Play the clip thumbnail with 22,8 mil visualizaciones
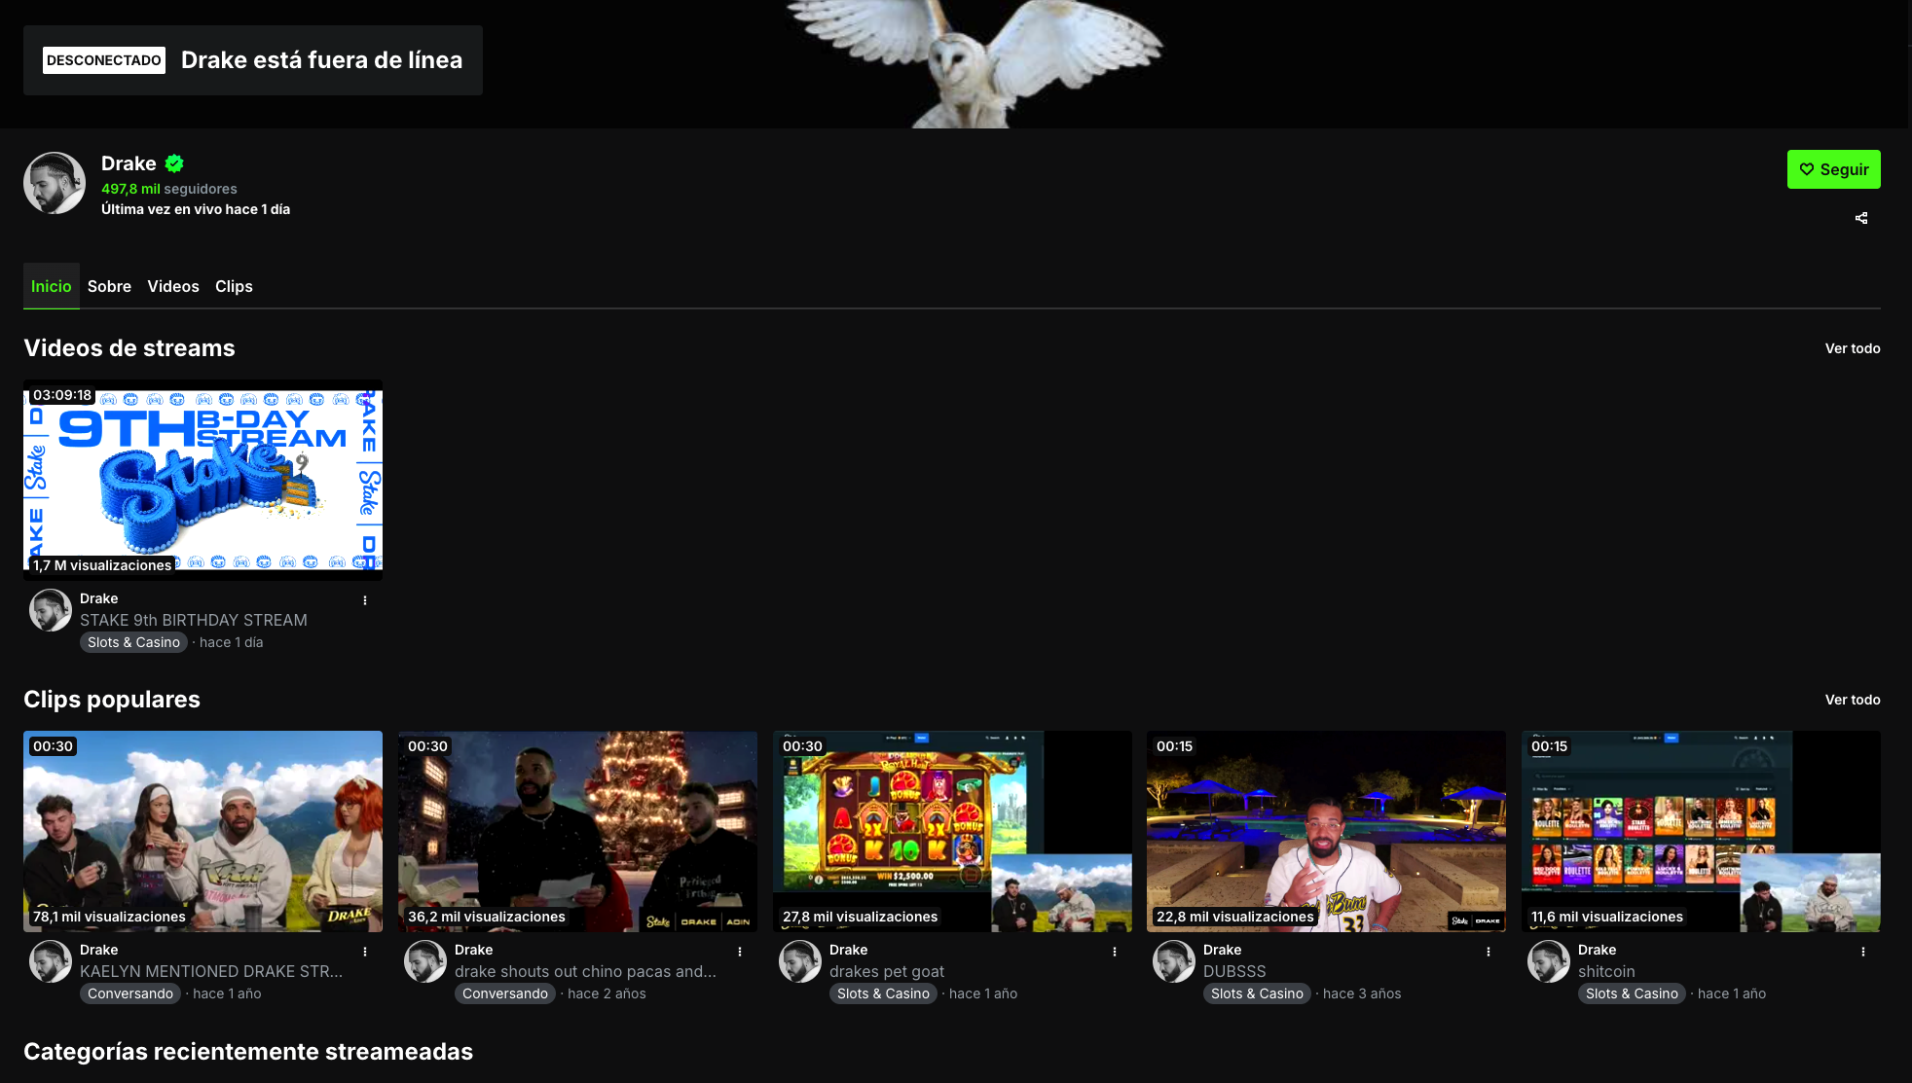This screenshot has width=1912, height=1083. coord(1326,831)
